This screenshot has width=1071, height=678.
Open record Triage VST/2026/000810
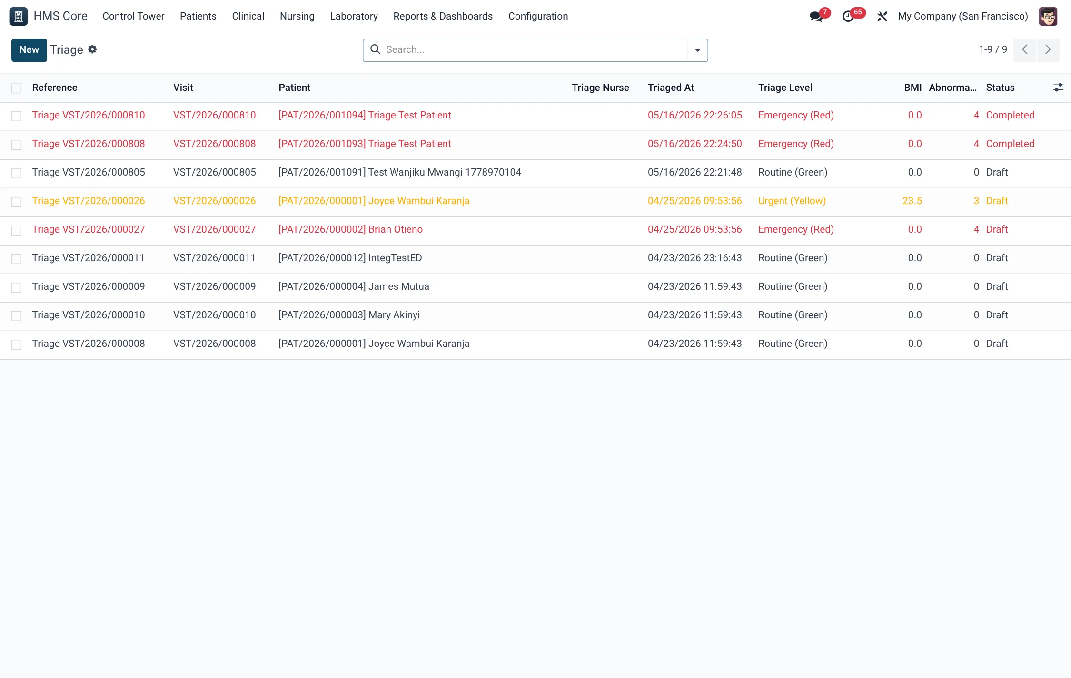click(x=89, y=115)
